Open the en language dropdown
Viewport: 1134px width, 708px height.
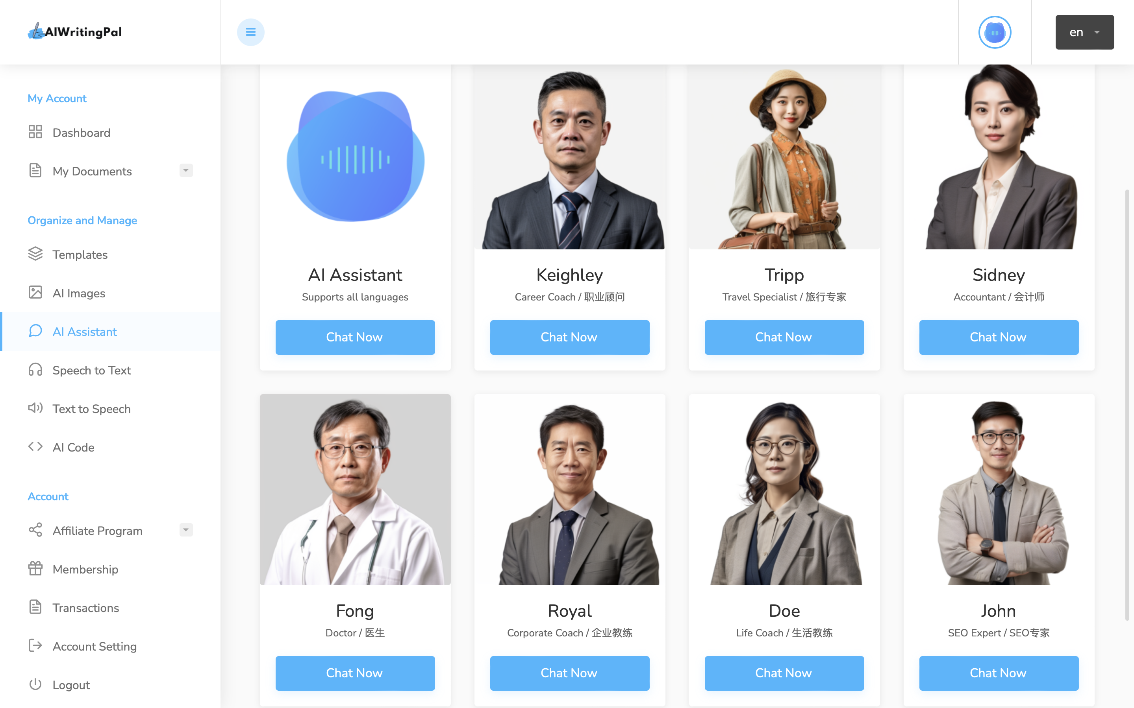[x=1084, y=32]
